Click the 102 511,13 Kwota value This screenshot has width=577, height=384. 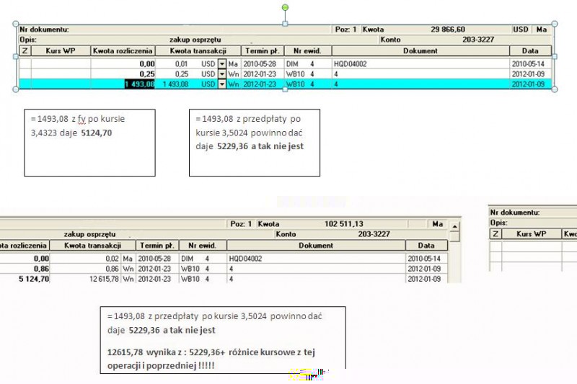(x=344, y=224)
